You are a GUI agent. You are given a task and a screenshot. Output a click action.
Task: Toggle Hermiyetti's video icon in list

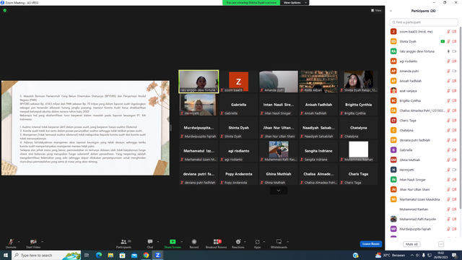pos(454,170)
